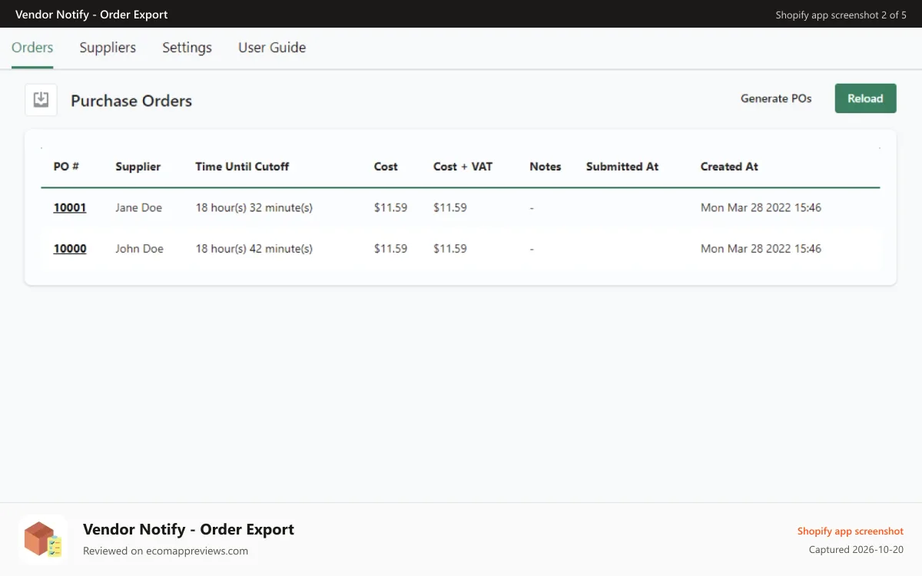The height and width of the screenshot is (576, 922).
Task: Click the green Reload button
Action: [865, 98]
